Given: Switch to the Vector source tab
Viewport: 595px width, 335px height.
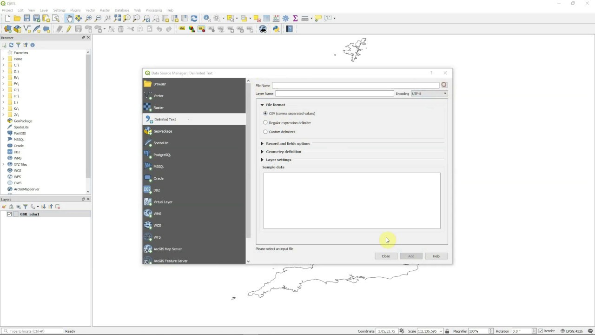Looking at the screenshot, I should [194, 96].
